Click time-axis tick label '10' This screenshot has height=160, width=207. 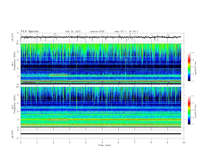click(184, 142)
